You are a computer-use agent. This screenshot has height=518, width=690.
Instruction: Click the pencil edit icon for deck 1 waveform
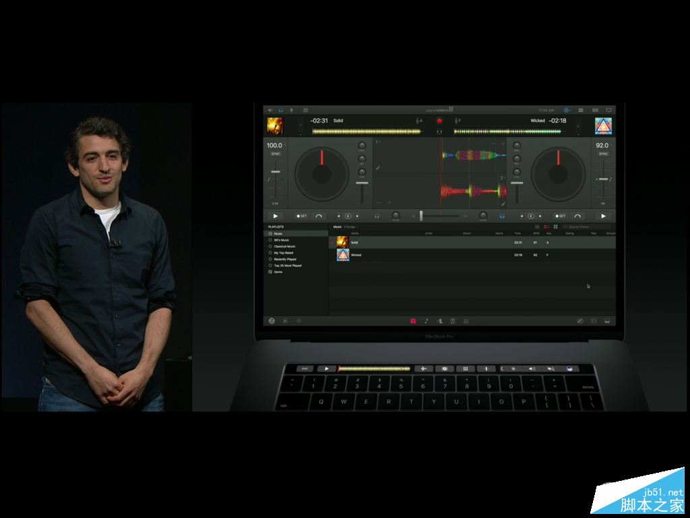[x=378, y=168]
